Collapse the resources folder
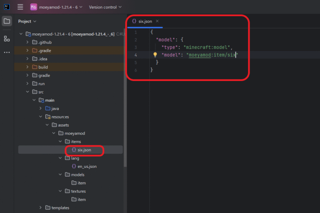 point(40,117)
